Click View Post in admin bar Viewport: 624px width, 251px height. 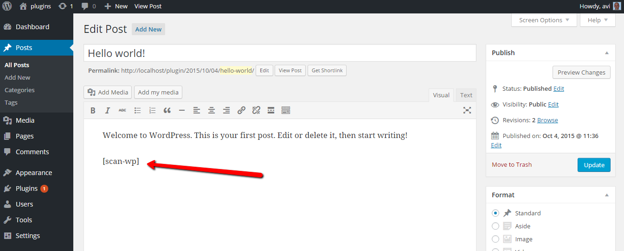[148, 6]
